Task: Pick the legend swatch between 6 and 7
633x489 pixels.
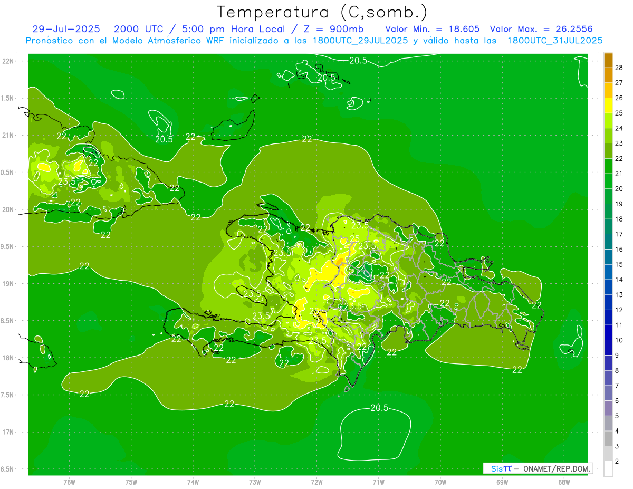Action: [608, 393]
